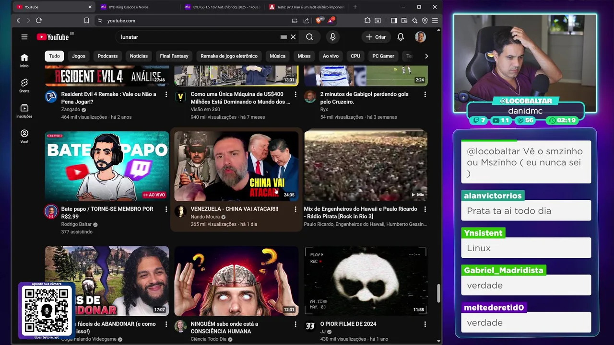Select the Música filter chip
This screenshot has height=345, width=614.
[277, 56]
